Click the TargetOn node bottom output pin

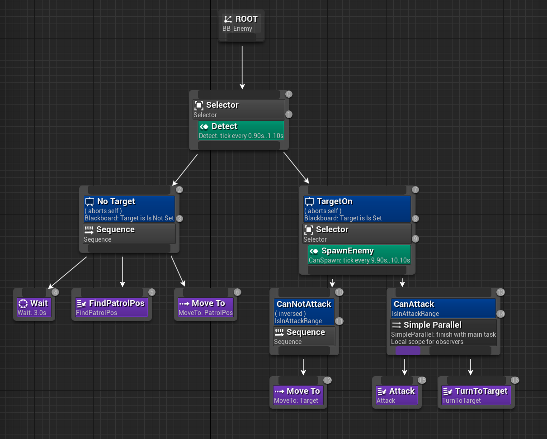coord(357,270)
